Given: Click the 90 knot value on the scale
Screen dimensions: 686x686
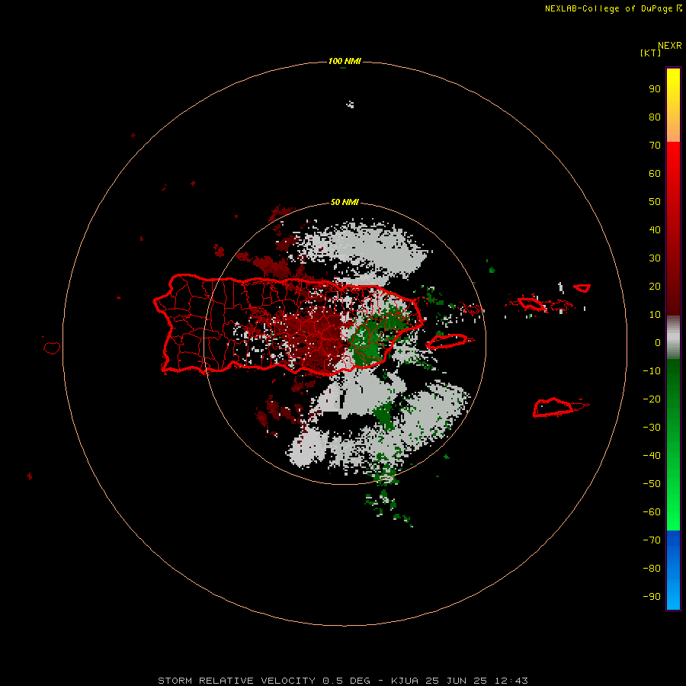Looking at the screenshot, I should click(x=655, y=89).
